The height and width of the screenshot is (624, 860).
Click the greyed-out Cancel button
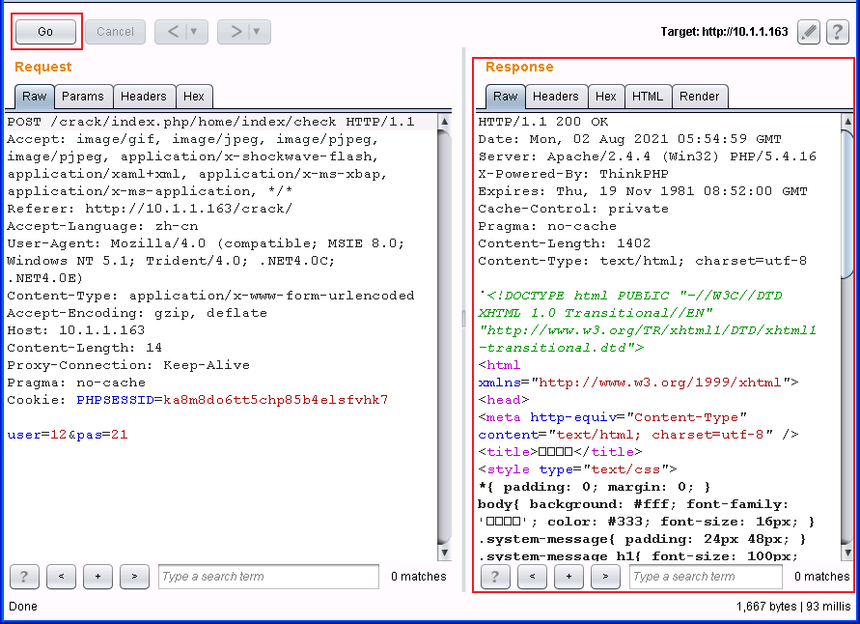click(115, 32)
